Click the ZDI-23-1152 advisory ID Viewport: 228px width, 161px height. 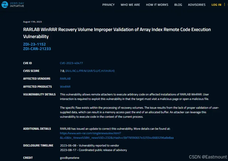(34, 44)
